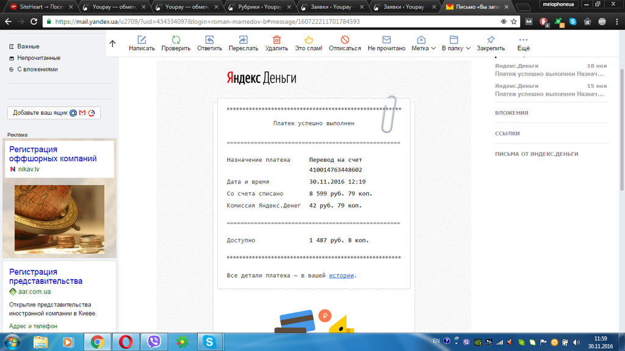Check for new mail with Проверить
625x351 pixels.
click(176, 43)
